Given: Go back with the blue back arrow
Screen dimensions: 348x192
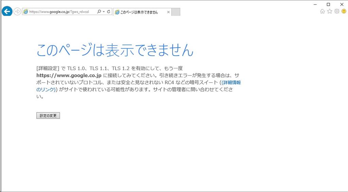Looking at the screenshot, I should tap(7, 11).
